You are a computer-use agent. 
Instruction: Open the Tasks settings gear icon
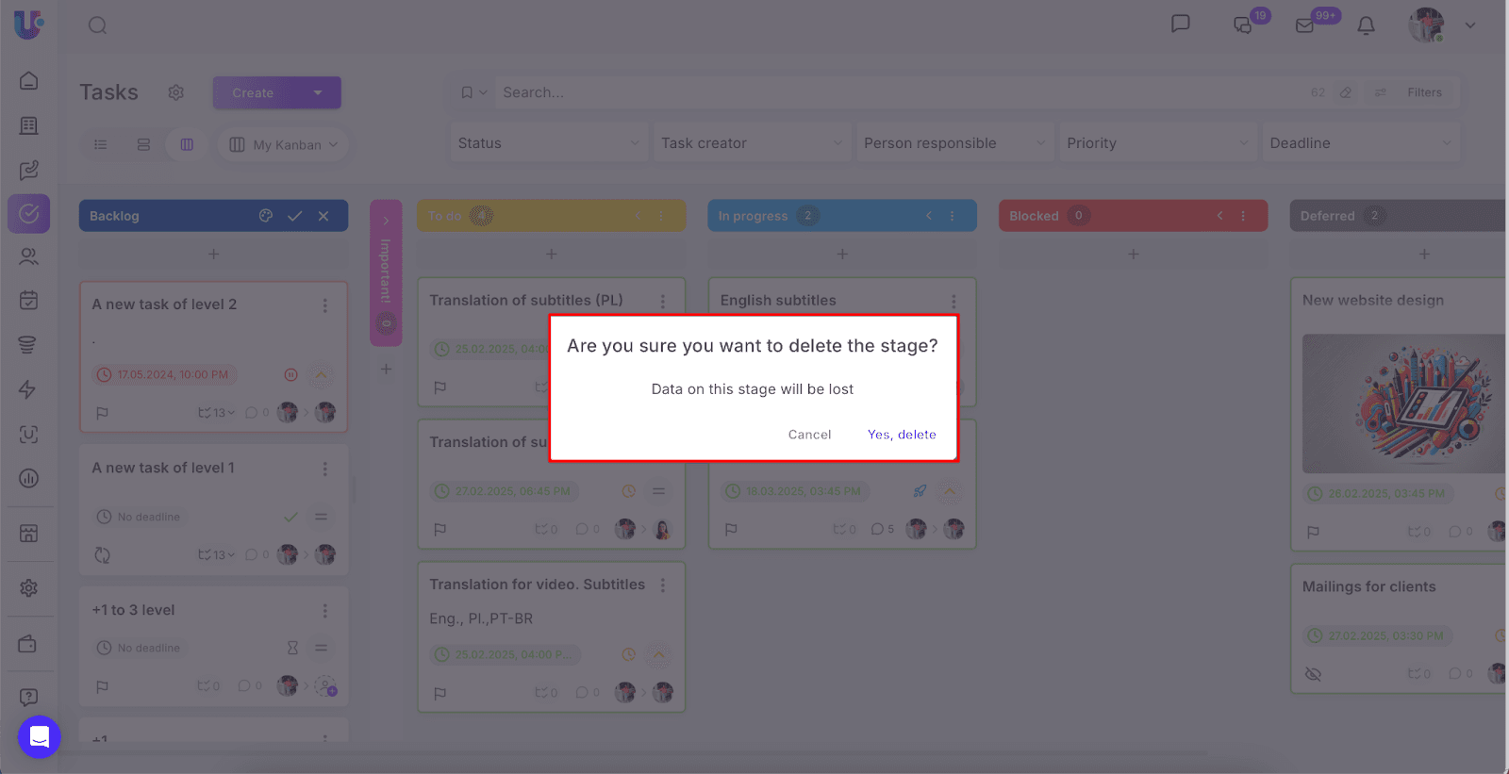pyautogui.click(x=175, y=92)
